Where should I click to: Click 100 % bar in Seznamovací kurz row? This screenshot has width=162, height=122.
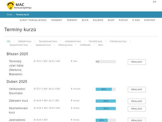click(x=106, y=109)
